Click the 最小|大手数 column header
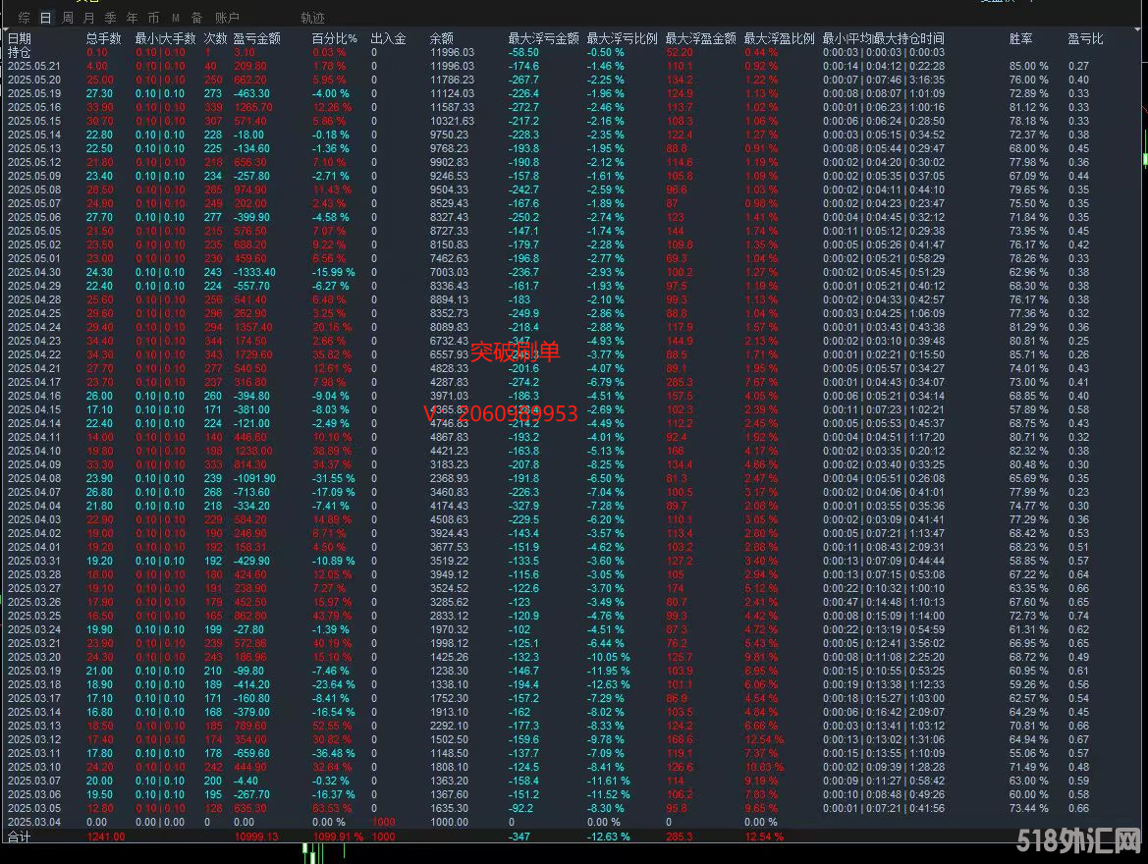Viewport: 1148px width, 864px height. coord(165,38)
